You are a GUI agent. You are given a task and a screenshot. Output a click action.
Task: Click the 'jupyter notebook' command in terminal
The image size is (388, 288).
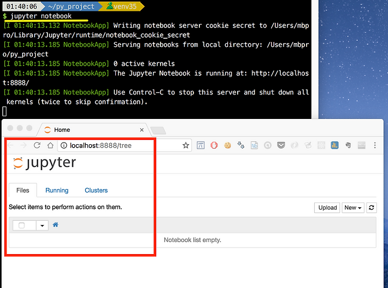(41, 16)
